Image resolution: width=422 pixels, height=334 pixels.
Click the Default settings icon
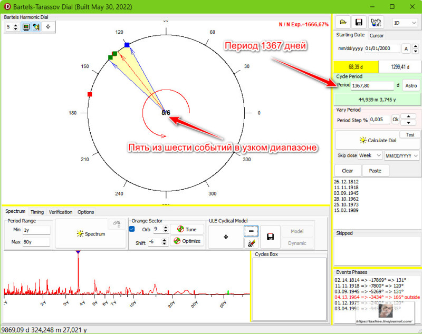(x=376, y=22)
